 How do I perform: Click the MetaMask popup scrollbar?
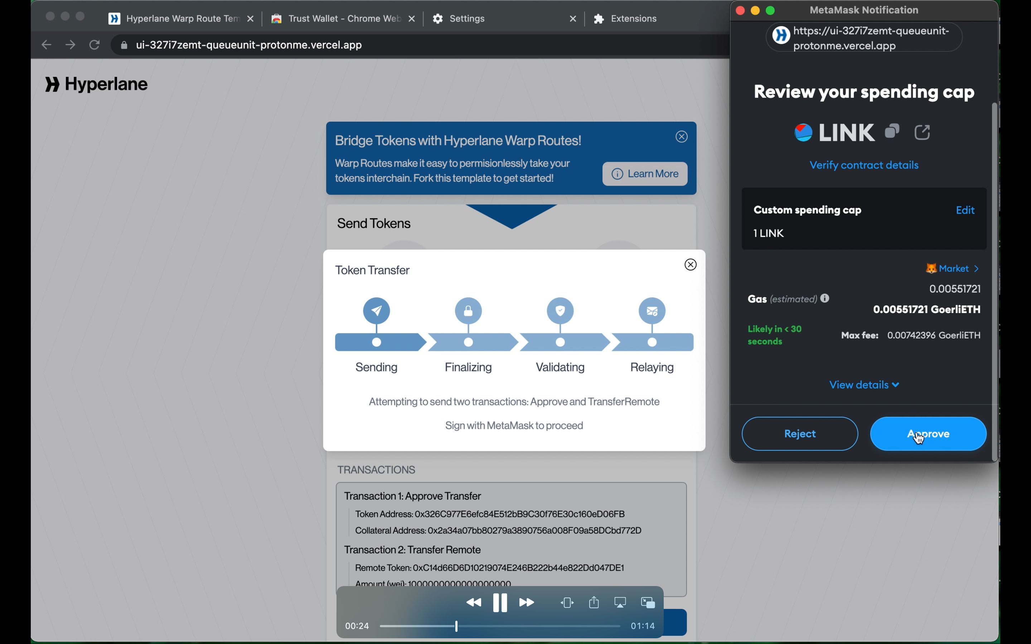pos(995,282)
